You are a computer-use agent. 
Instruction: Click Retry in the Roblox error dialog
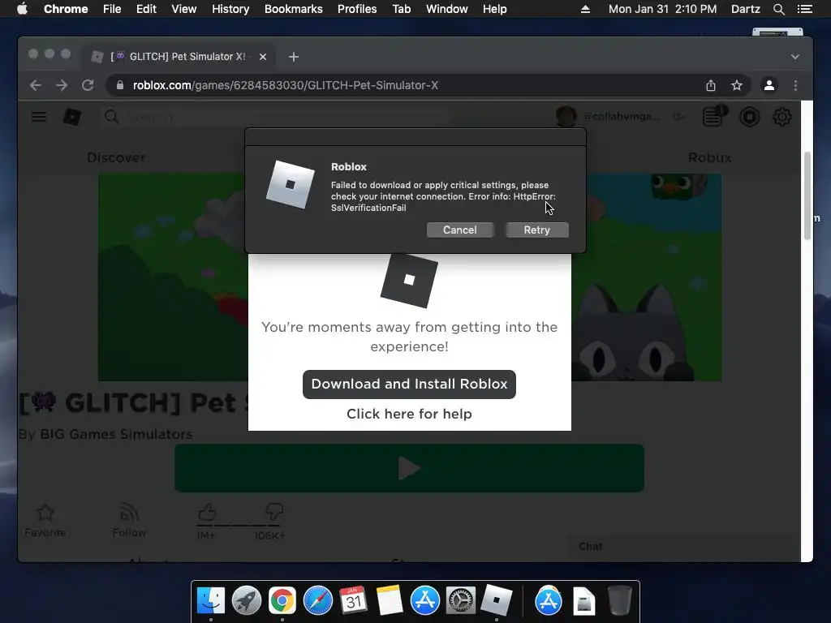coord(537,230)
